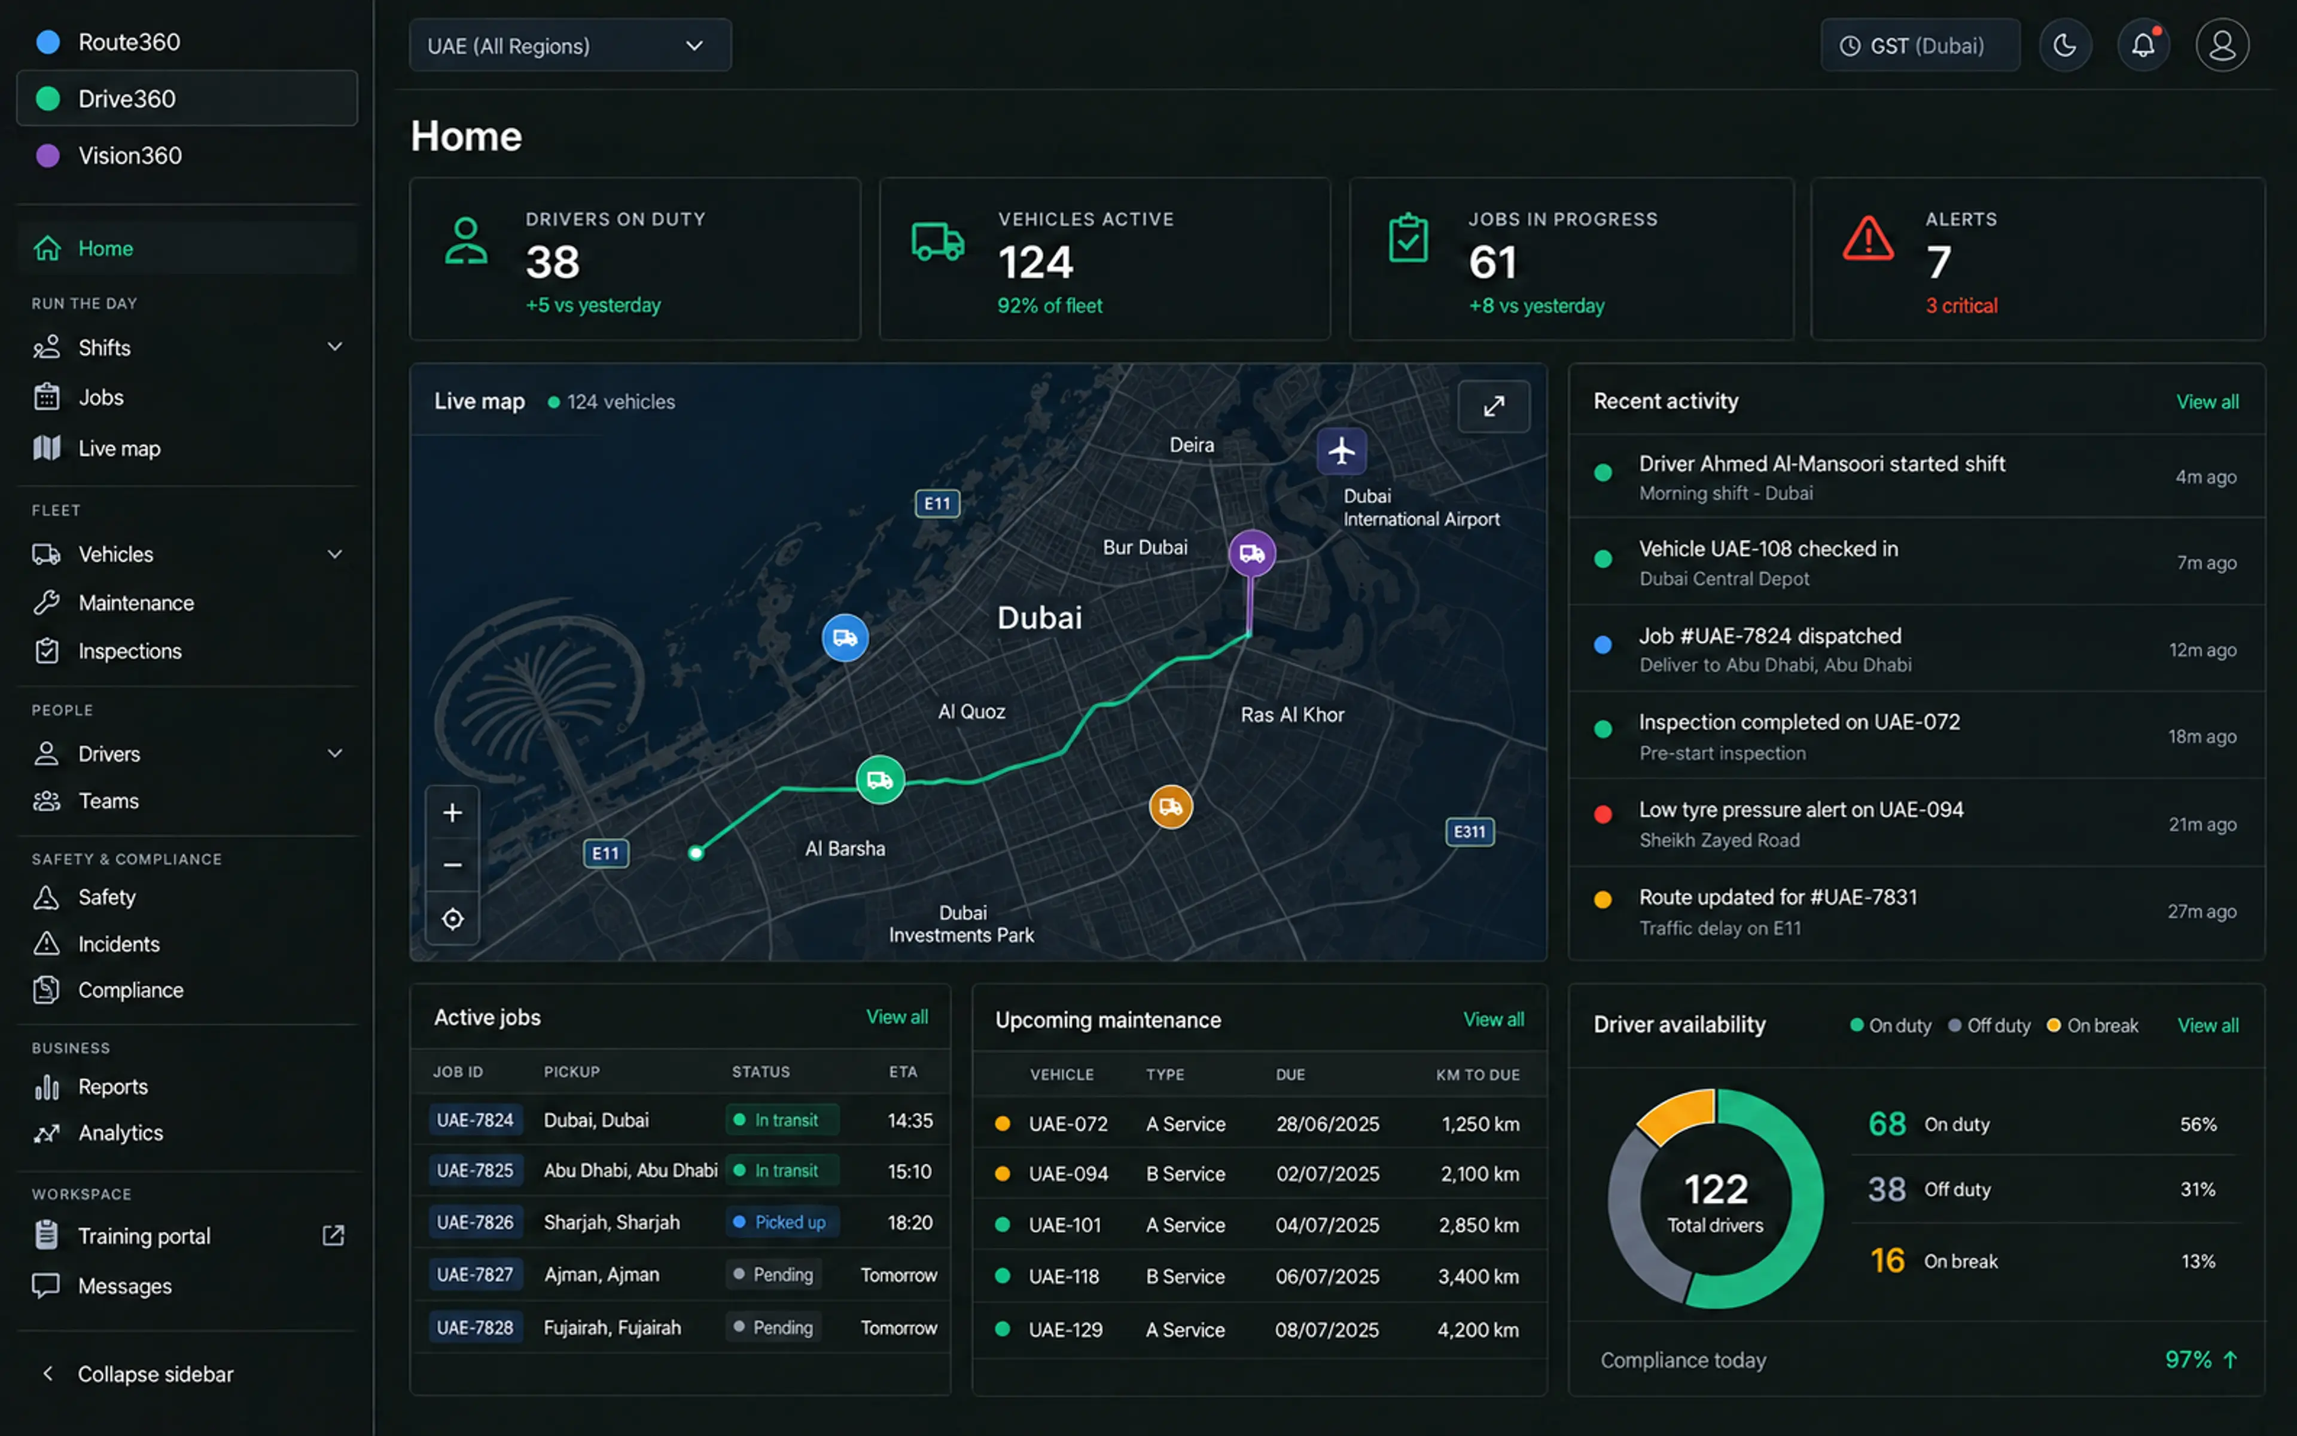Toggle Off duty legend in Driver availability
The height and width of the screenshot is (1436, 2297).
coord(1989,1025)
